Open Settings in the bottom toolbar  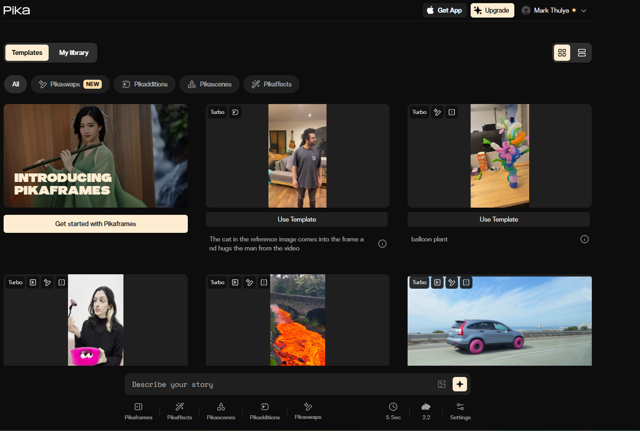click(x=460, y=411)
